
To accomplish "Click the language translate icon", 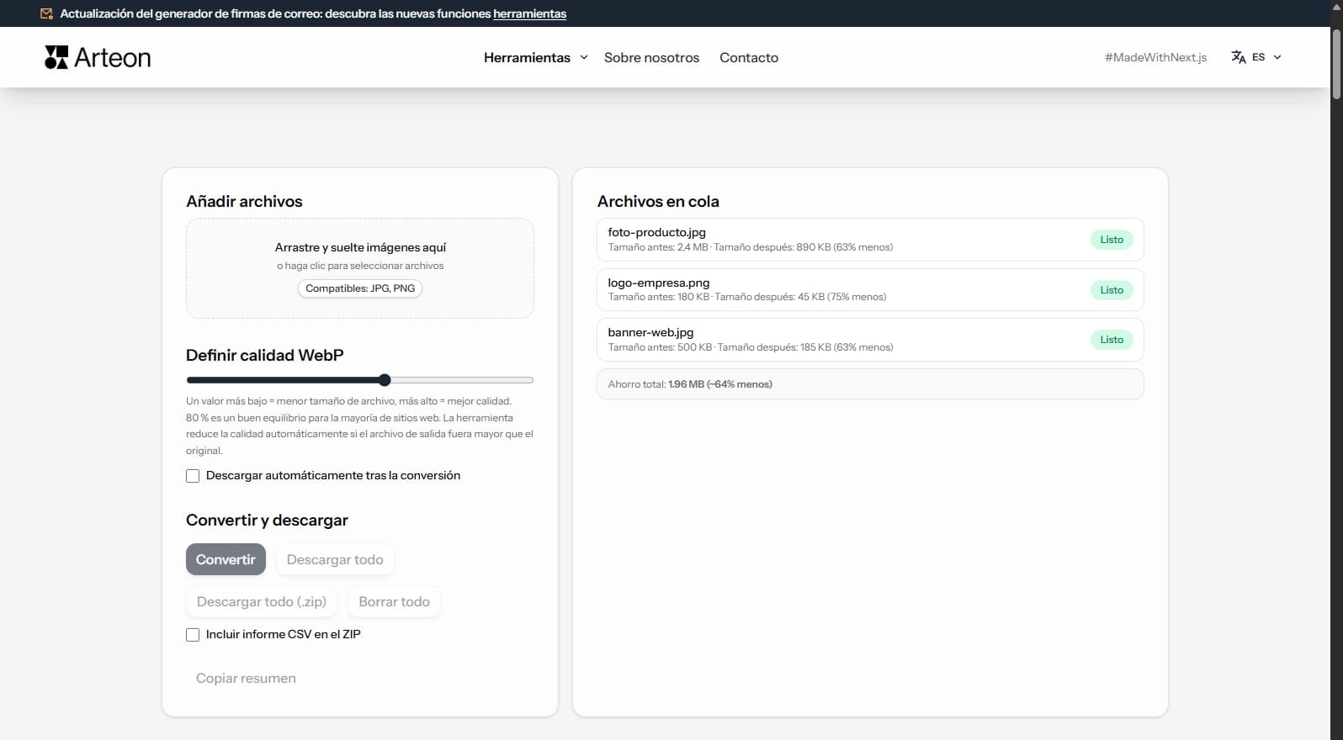I will [1238, 57].
